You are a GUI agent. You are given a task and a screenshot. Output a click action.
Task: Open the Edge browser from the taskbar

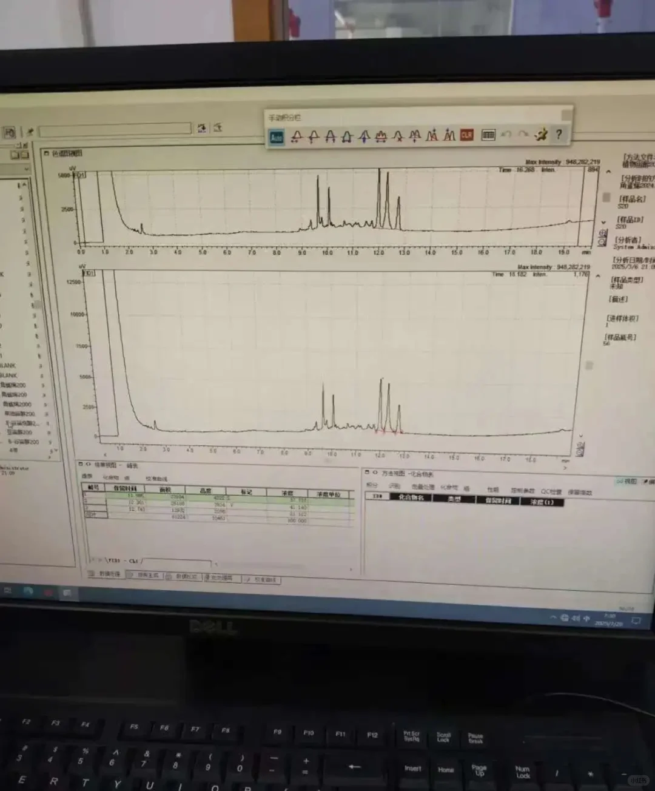click(x=29, y=591)
